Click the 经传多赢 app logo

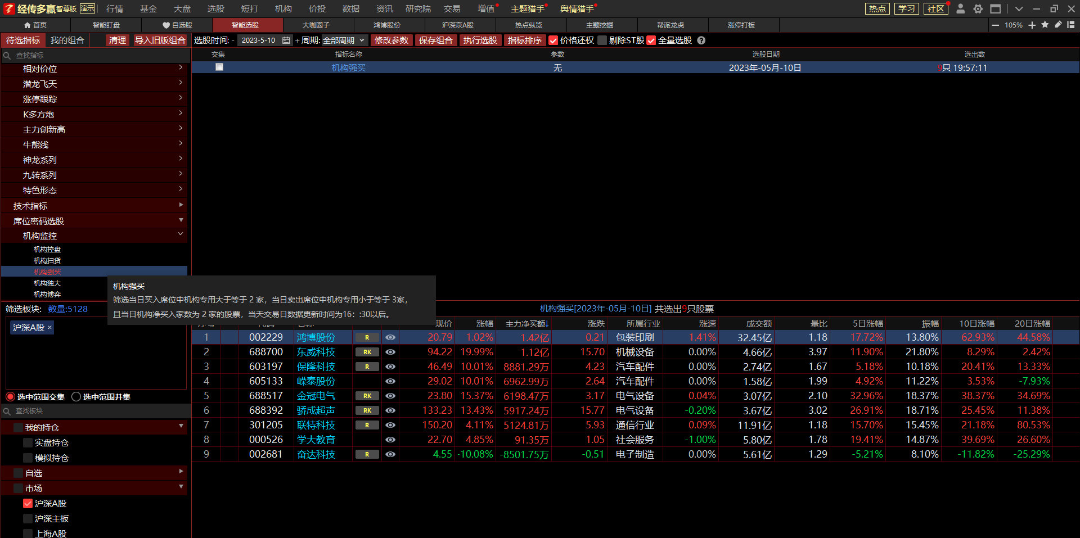pos(9,8)
